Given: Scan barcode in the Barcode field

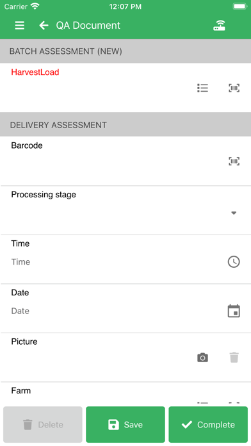Looking at the screenshot, I should (x=234, y=161).
